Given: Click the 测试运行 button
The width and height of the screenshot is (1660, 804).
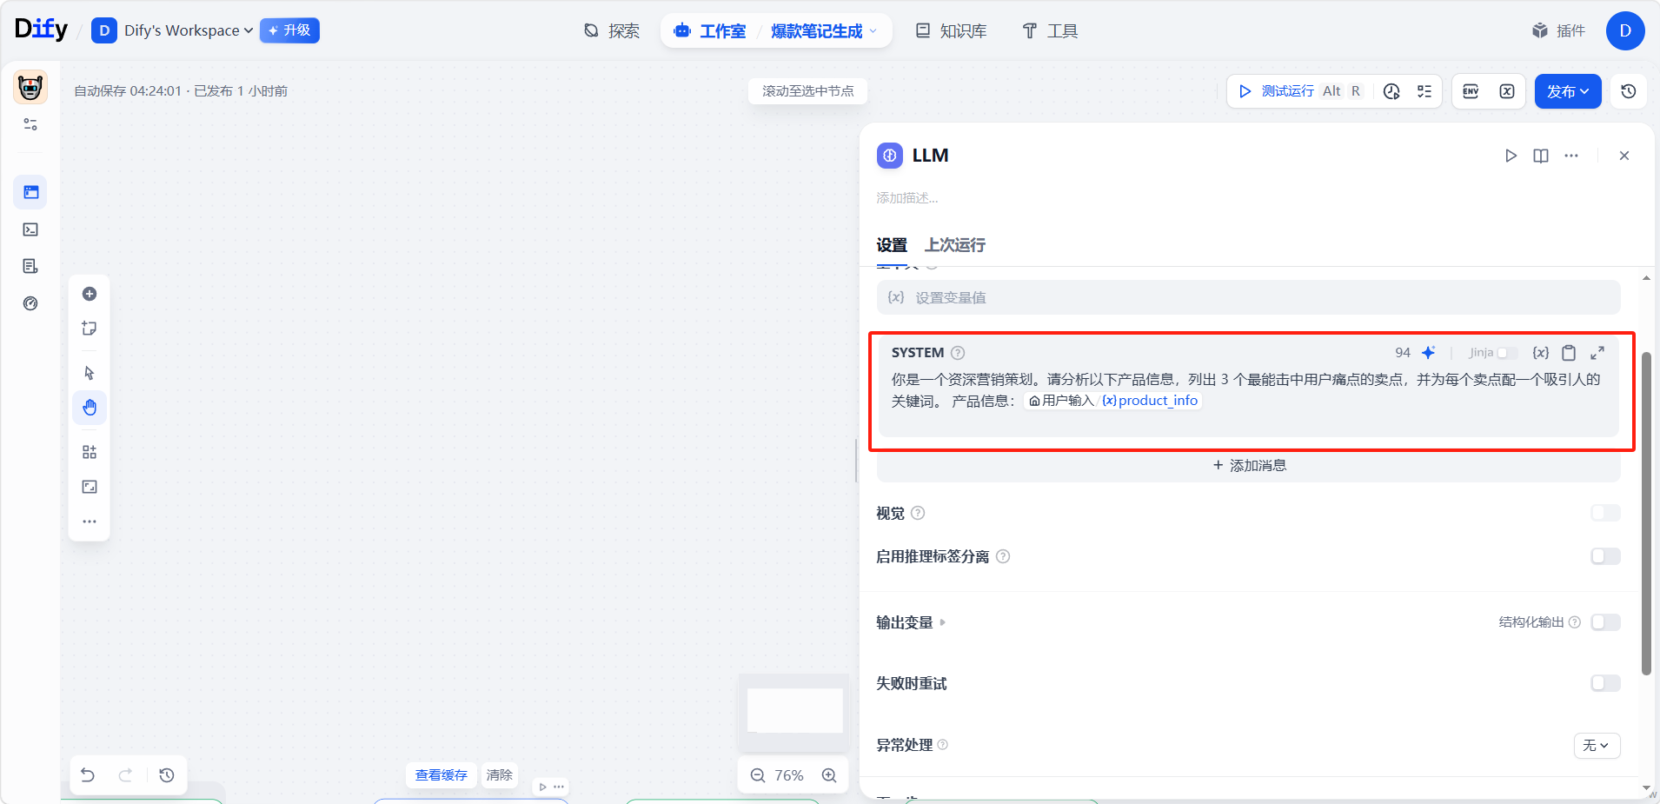Looking at the screenshot, I should pos(1278,91).
